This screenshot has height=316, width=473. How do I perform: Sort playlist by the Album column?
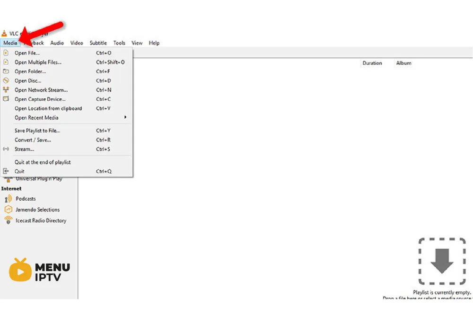403,63
